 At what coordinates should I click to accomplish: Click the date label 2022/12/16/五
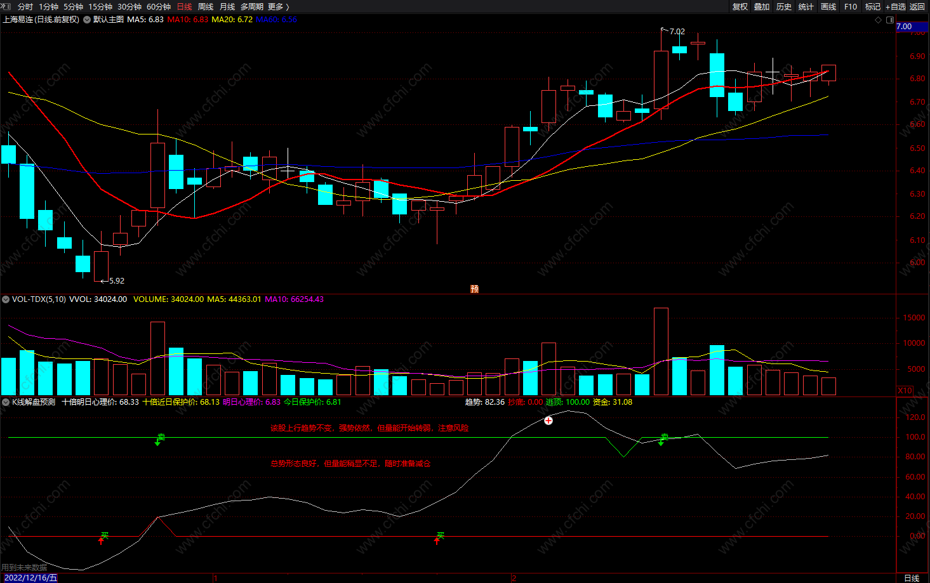click(30, 578)
